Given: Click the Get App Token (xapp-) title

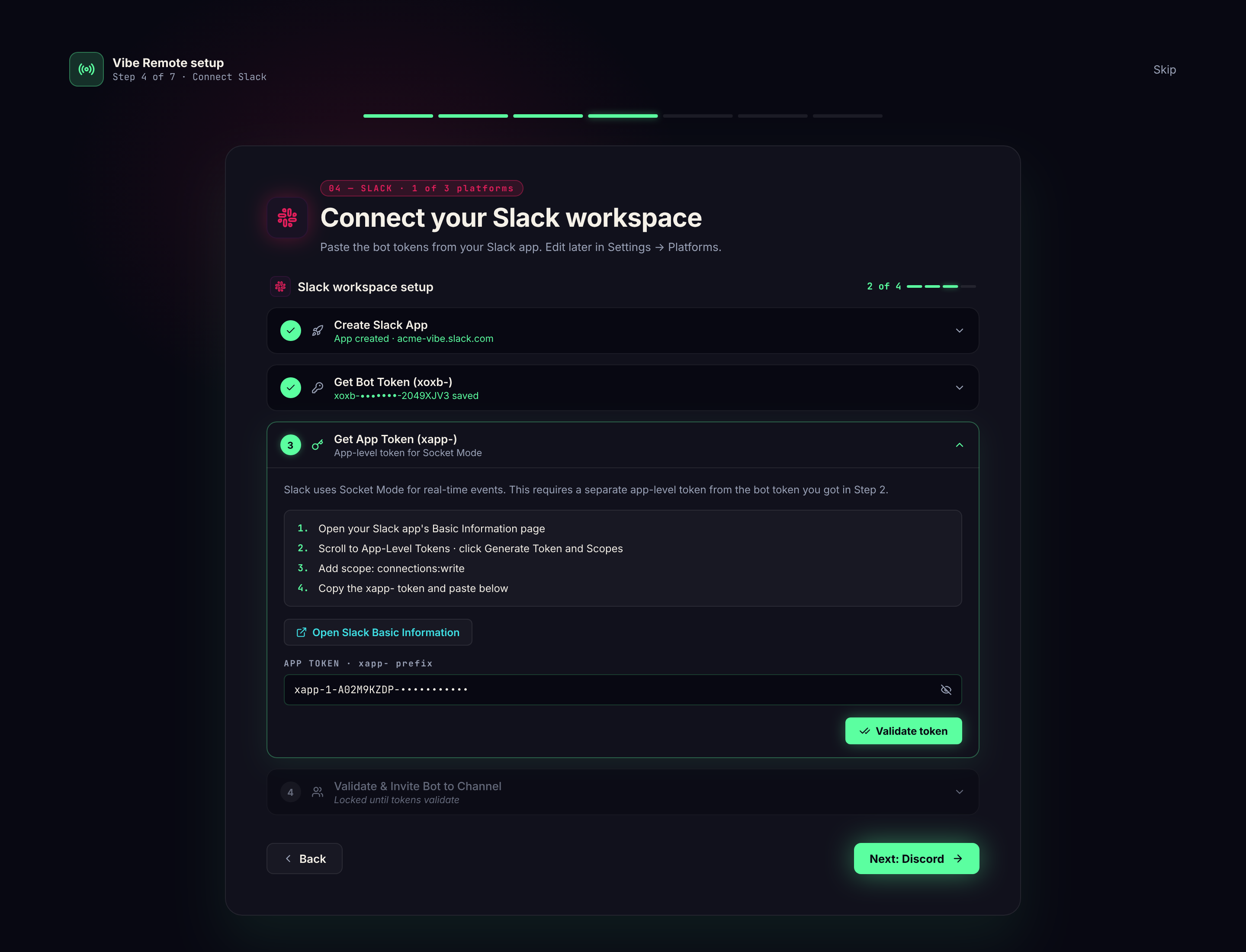Looking at the screenshot, I should point(395,439).
